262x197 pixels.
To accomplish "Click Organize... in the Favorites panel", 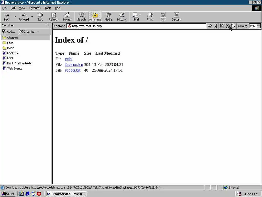I will 28,32.
